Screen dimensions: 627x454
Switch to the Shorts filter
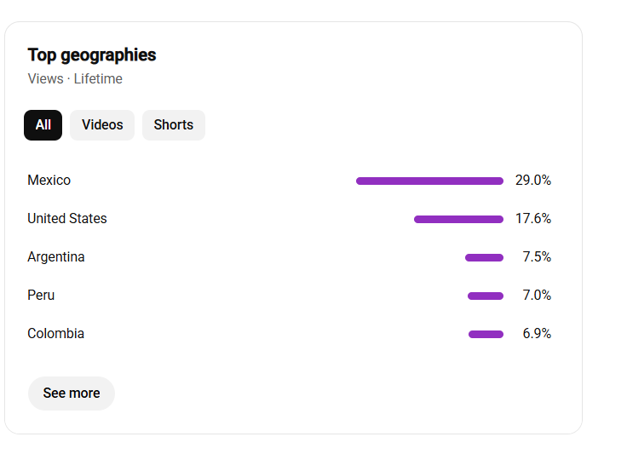point(174,125)
